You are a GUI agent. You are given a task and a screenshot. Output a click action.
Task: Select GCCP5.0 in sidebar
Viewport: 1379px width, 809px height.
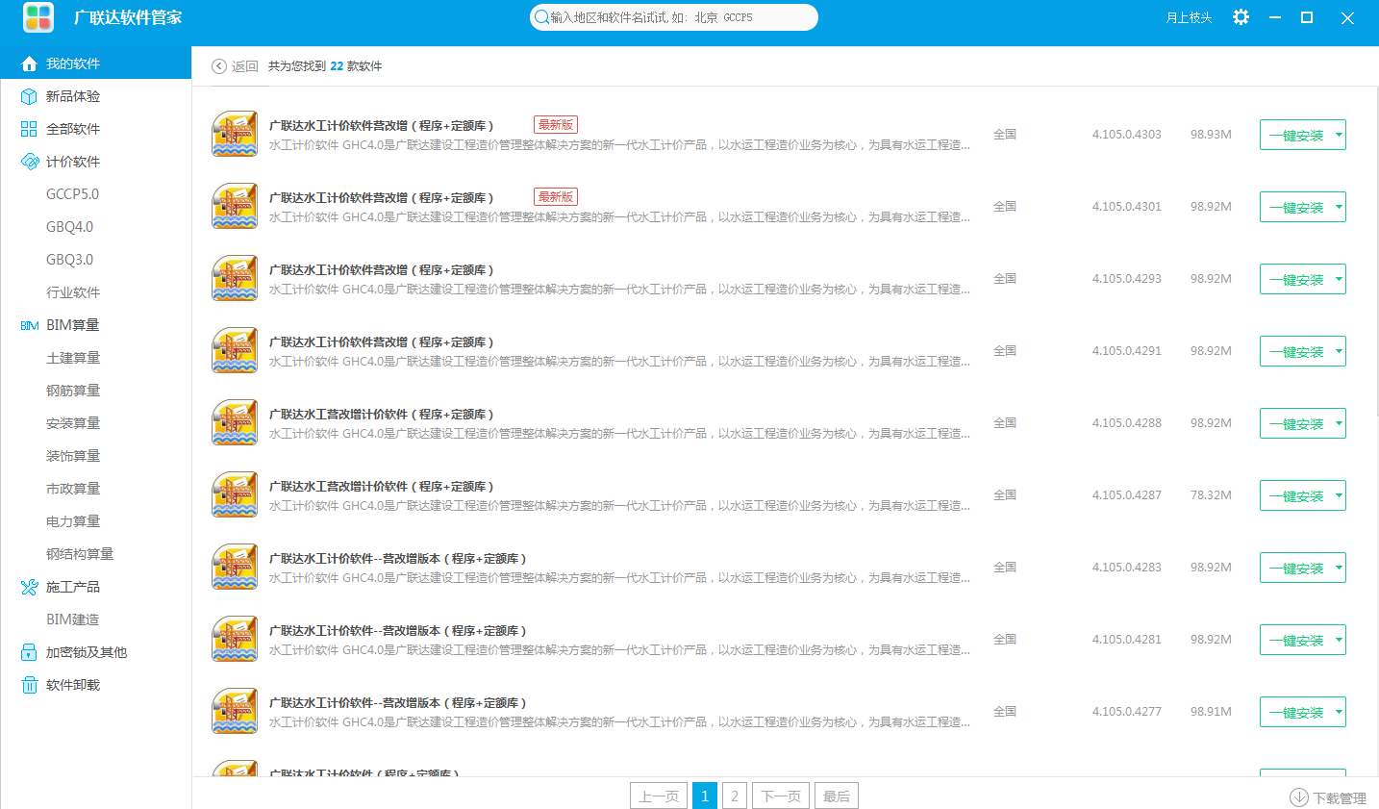pyautogui.click(x=72, y=194)
